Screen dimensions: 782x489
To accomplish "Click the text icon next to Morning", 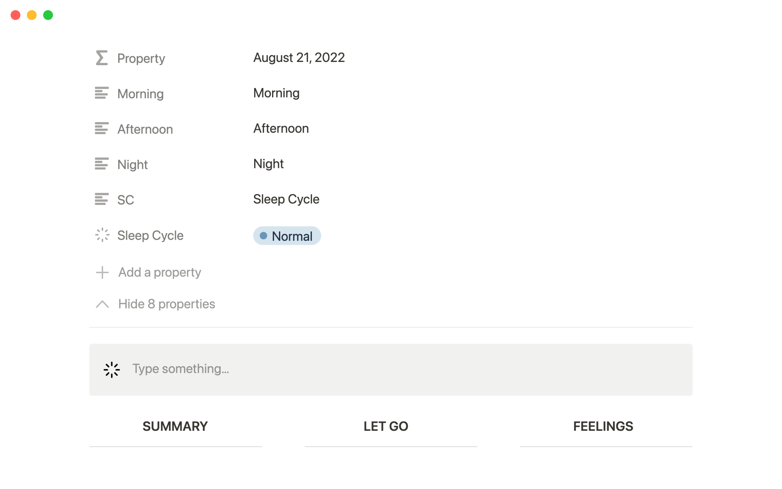I will pos(101,93).
